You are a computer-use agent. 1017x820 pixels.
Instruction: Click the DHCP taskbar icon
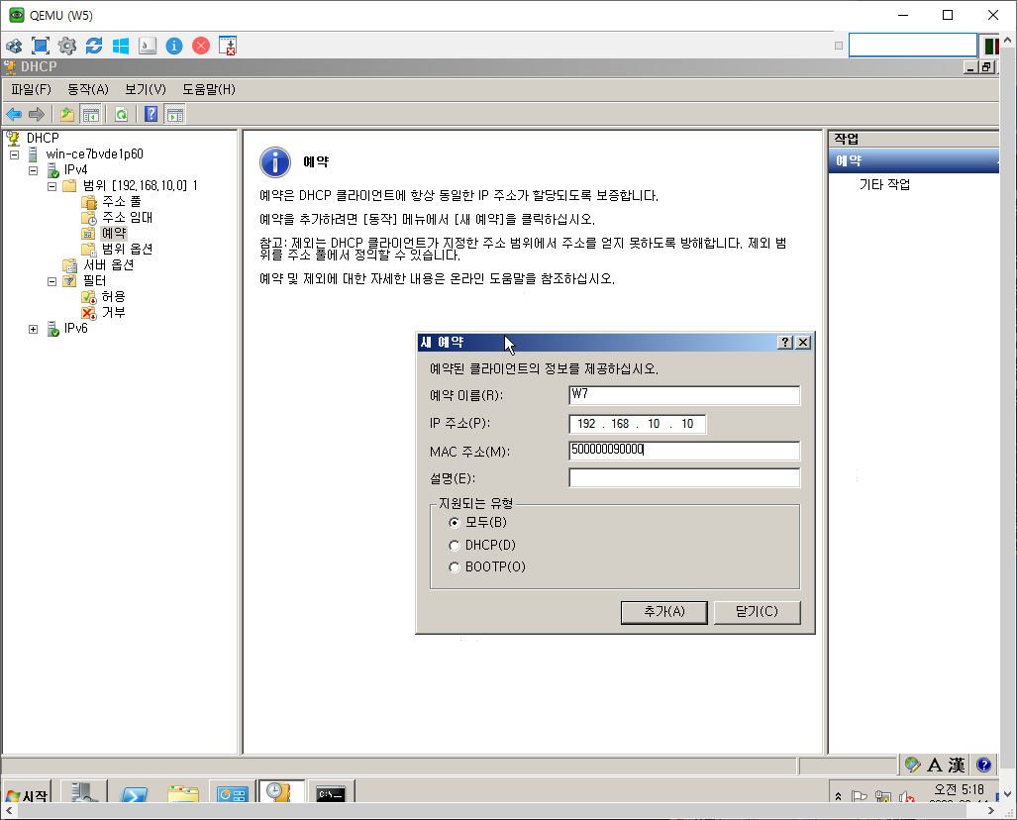tap(281, 791)
